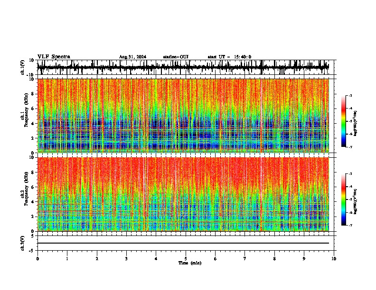
Task: Click the ch.2 spectrogram plot
Action: tap(183, 194)
